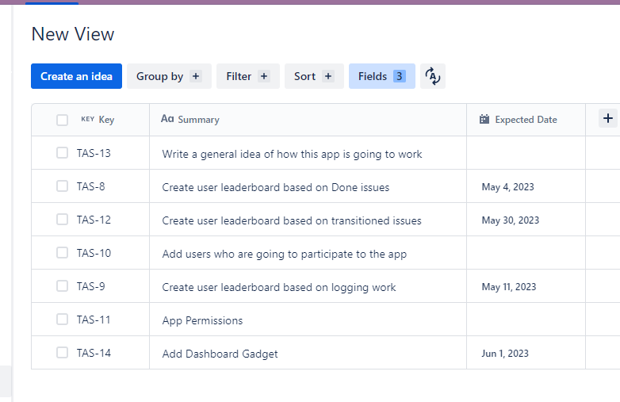Click Create an idea button
Image resolution: width=620 pixels, height=402 pixels.
(76, 76)
